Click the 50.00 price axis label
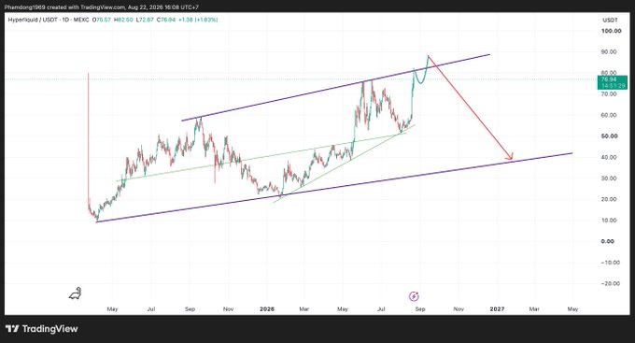This screenshot has width=635, height=343. [x=609, y=136]
